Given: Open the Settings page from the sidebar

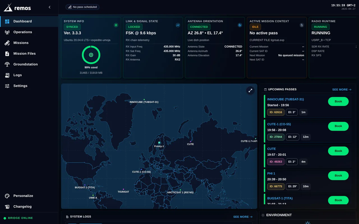Looking at the screenshot, I should click(20, 86).
